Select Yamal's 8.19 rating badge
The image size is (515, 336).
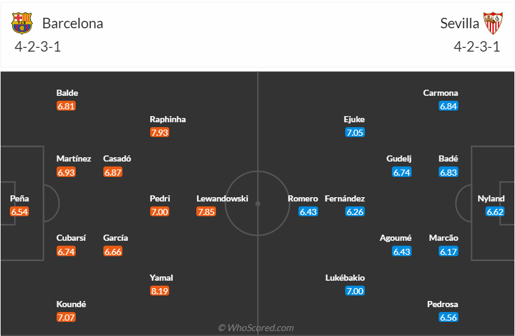pos(159,291)
